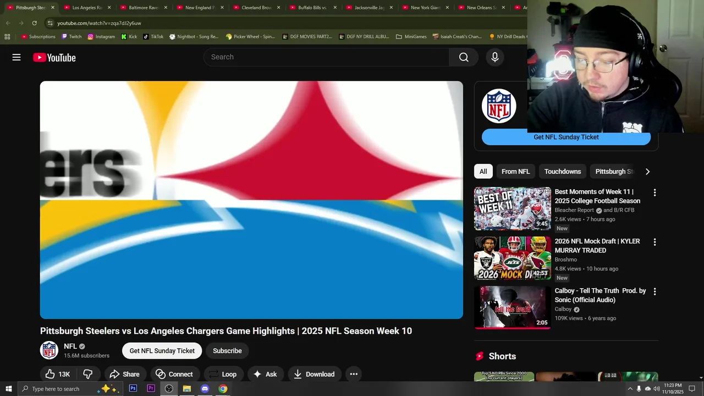704x396 pixels.
Task: Open the YouTube guide hamburger menu
Action: [x=16, y=57]
